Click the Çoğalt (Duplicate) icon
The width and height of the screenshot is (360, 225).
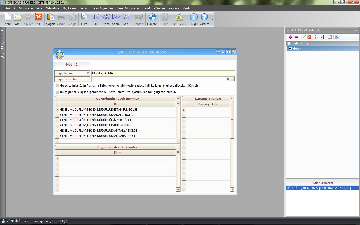pyautogui.click(x=50, y=19)
